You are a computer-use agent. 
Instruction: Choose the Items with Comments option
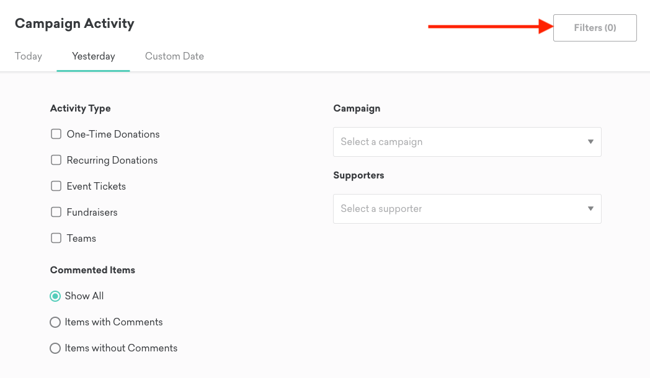tap(55, 322)
